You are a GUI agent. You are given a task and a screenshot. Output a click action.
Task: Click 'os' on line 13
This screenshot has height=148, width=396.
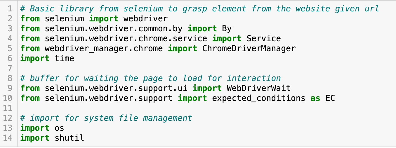pos(59,128)
